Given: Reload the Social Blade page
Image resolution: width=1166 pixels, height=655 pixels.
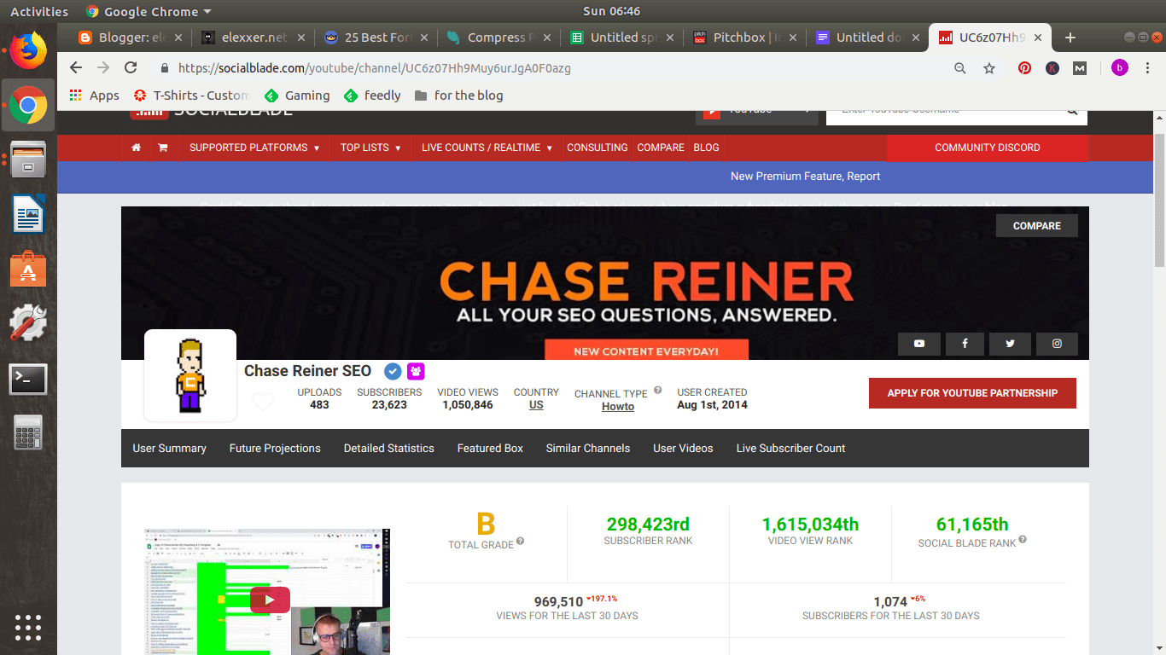Looking at the screenshot, I should (x=131, y=68).
